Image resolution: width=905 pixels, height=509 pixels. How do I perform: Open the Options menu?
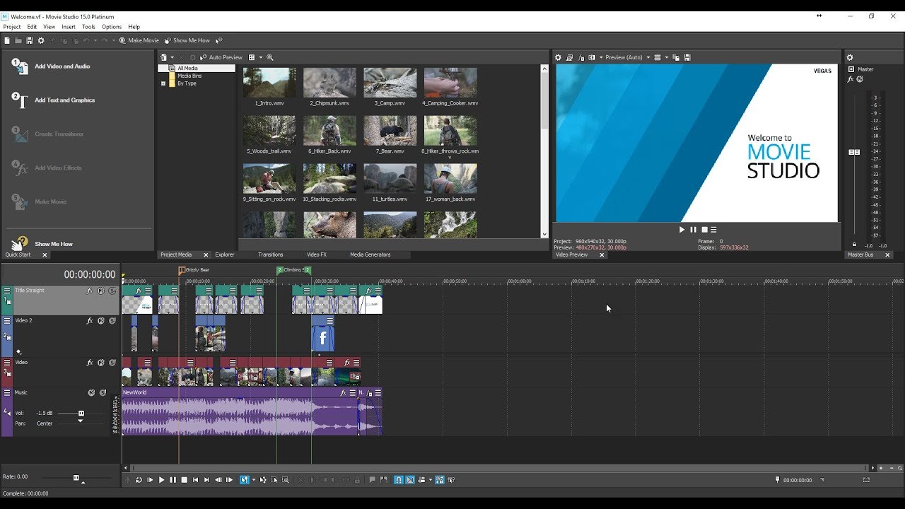coord(112,27)
